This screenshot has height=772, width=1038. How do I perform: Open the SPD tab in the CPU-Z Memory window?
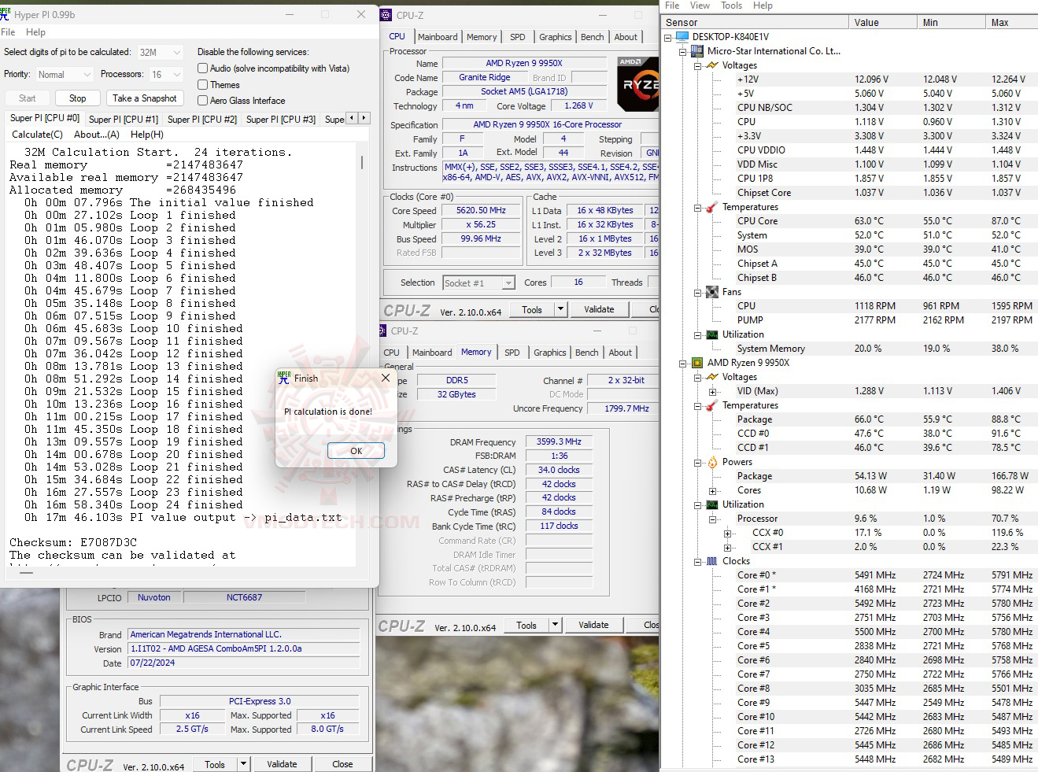pyautogui.click(x=512, y=353)
